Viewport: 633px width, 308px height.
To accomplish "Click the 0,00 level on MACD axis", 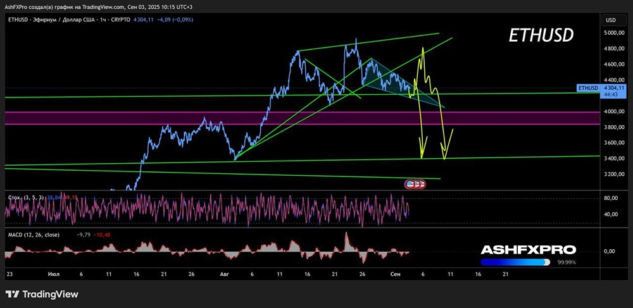I will point(610,251).
